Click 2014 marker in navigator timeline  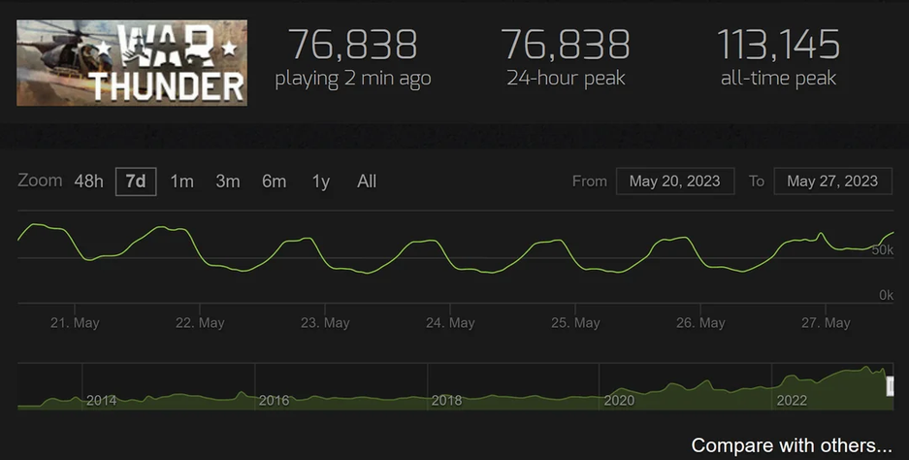pos(102,400)
